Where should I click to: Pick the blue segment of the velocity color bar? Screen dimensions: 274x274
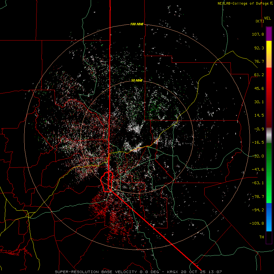point(269,217)
